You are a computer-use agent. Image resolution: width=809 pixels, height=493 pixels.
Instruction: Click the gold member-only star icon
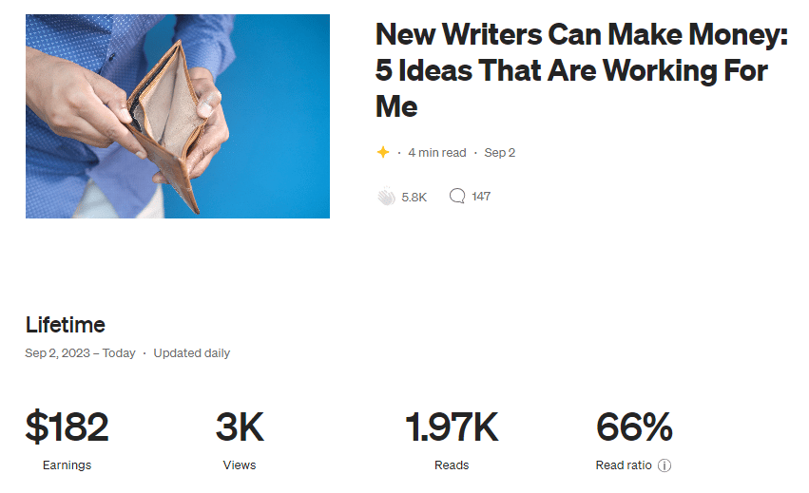coord(383,152)
